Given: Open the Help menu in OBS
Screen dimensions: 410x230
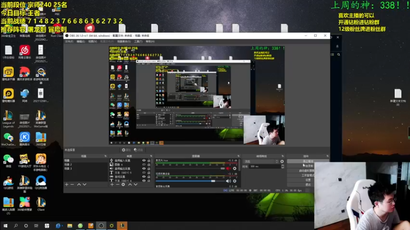Looking at the screenshot, I should coord(150,41).
